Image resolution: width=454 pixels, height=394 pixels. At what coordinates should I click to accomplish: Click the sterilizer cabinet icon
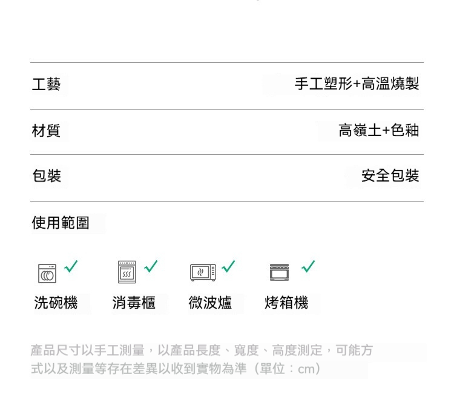[x=127, y=272]
